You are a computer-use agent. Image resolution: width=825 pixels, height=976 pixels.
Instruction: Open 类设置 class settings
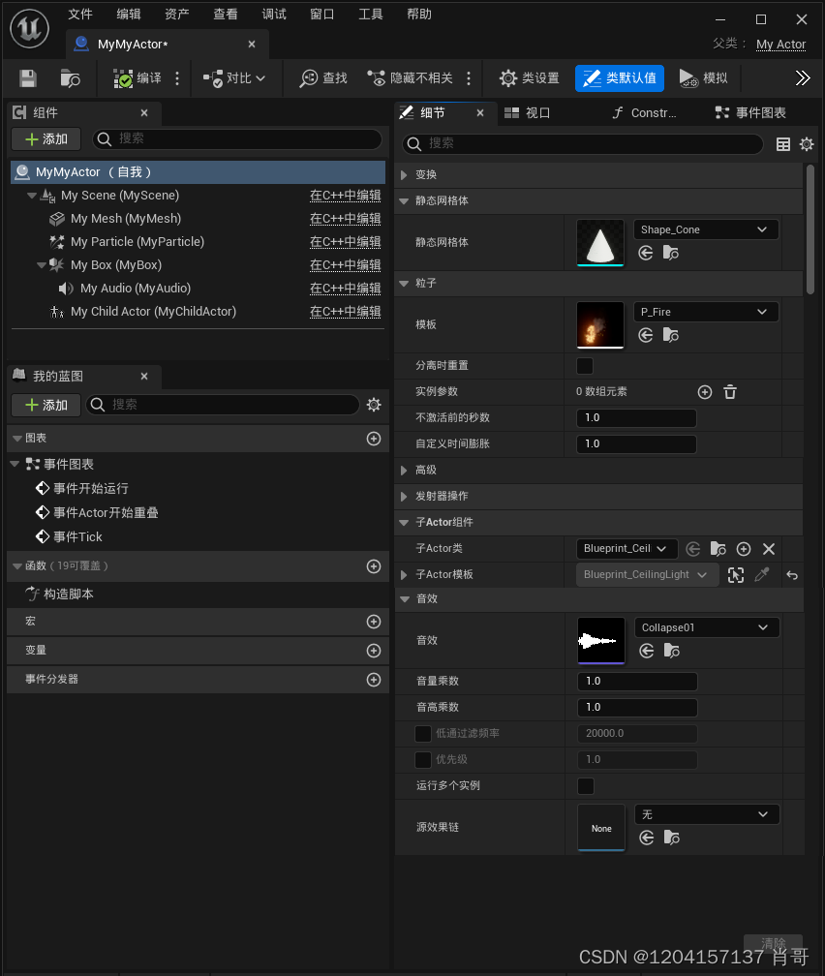(530, 78)
